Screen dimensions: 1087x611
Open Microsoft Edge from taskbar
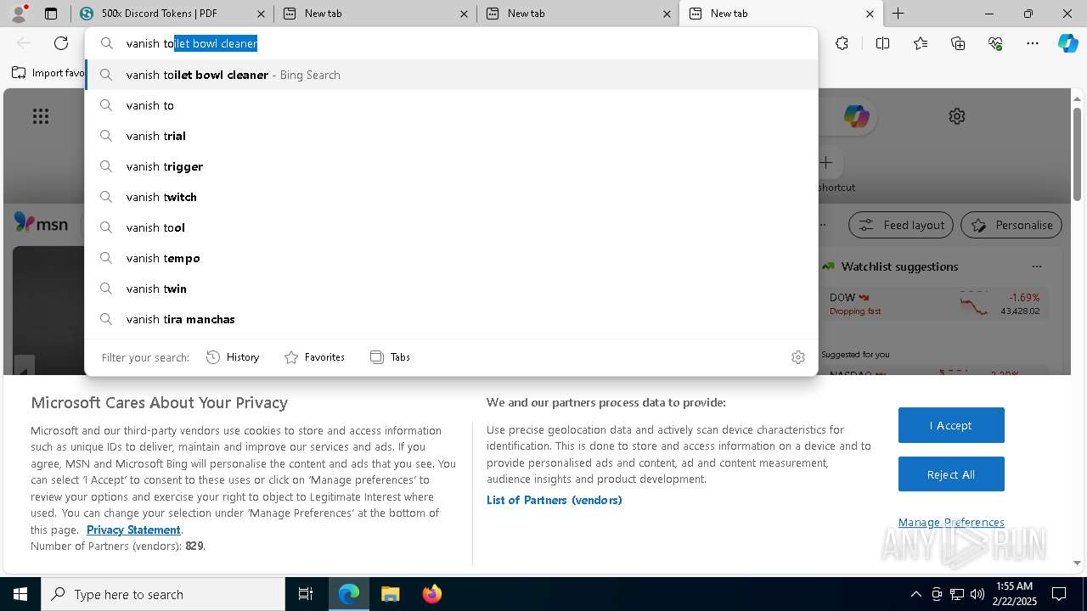pyautogui.click(x=349, y=594)
